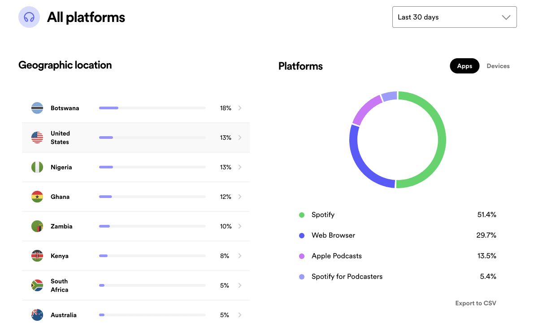Click the 18% value for Botswana

[x=226, y=108]
